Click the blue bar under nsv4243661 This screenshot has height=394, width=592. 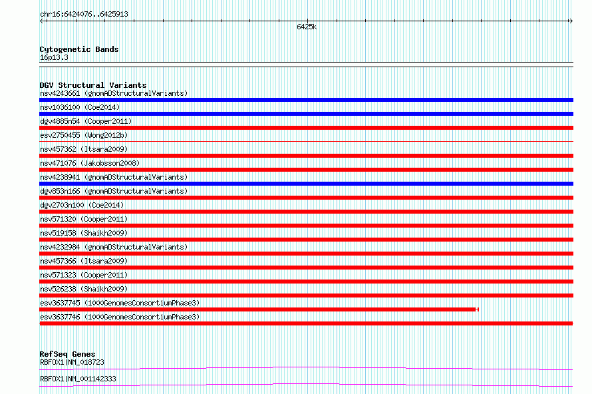306,100
